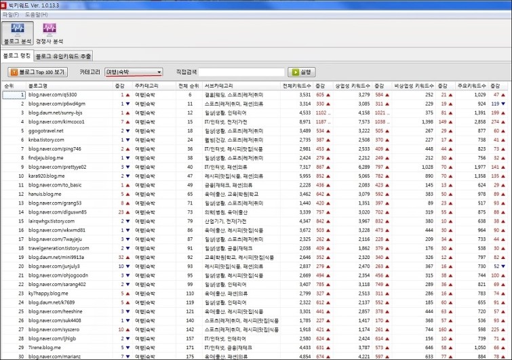Screen dimensions: 512x360
Task: Select row findjeju.blog.me
Action: click(255, 158)
